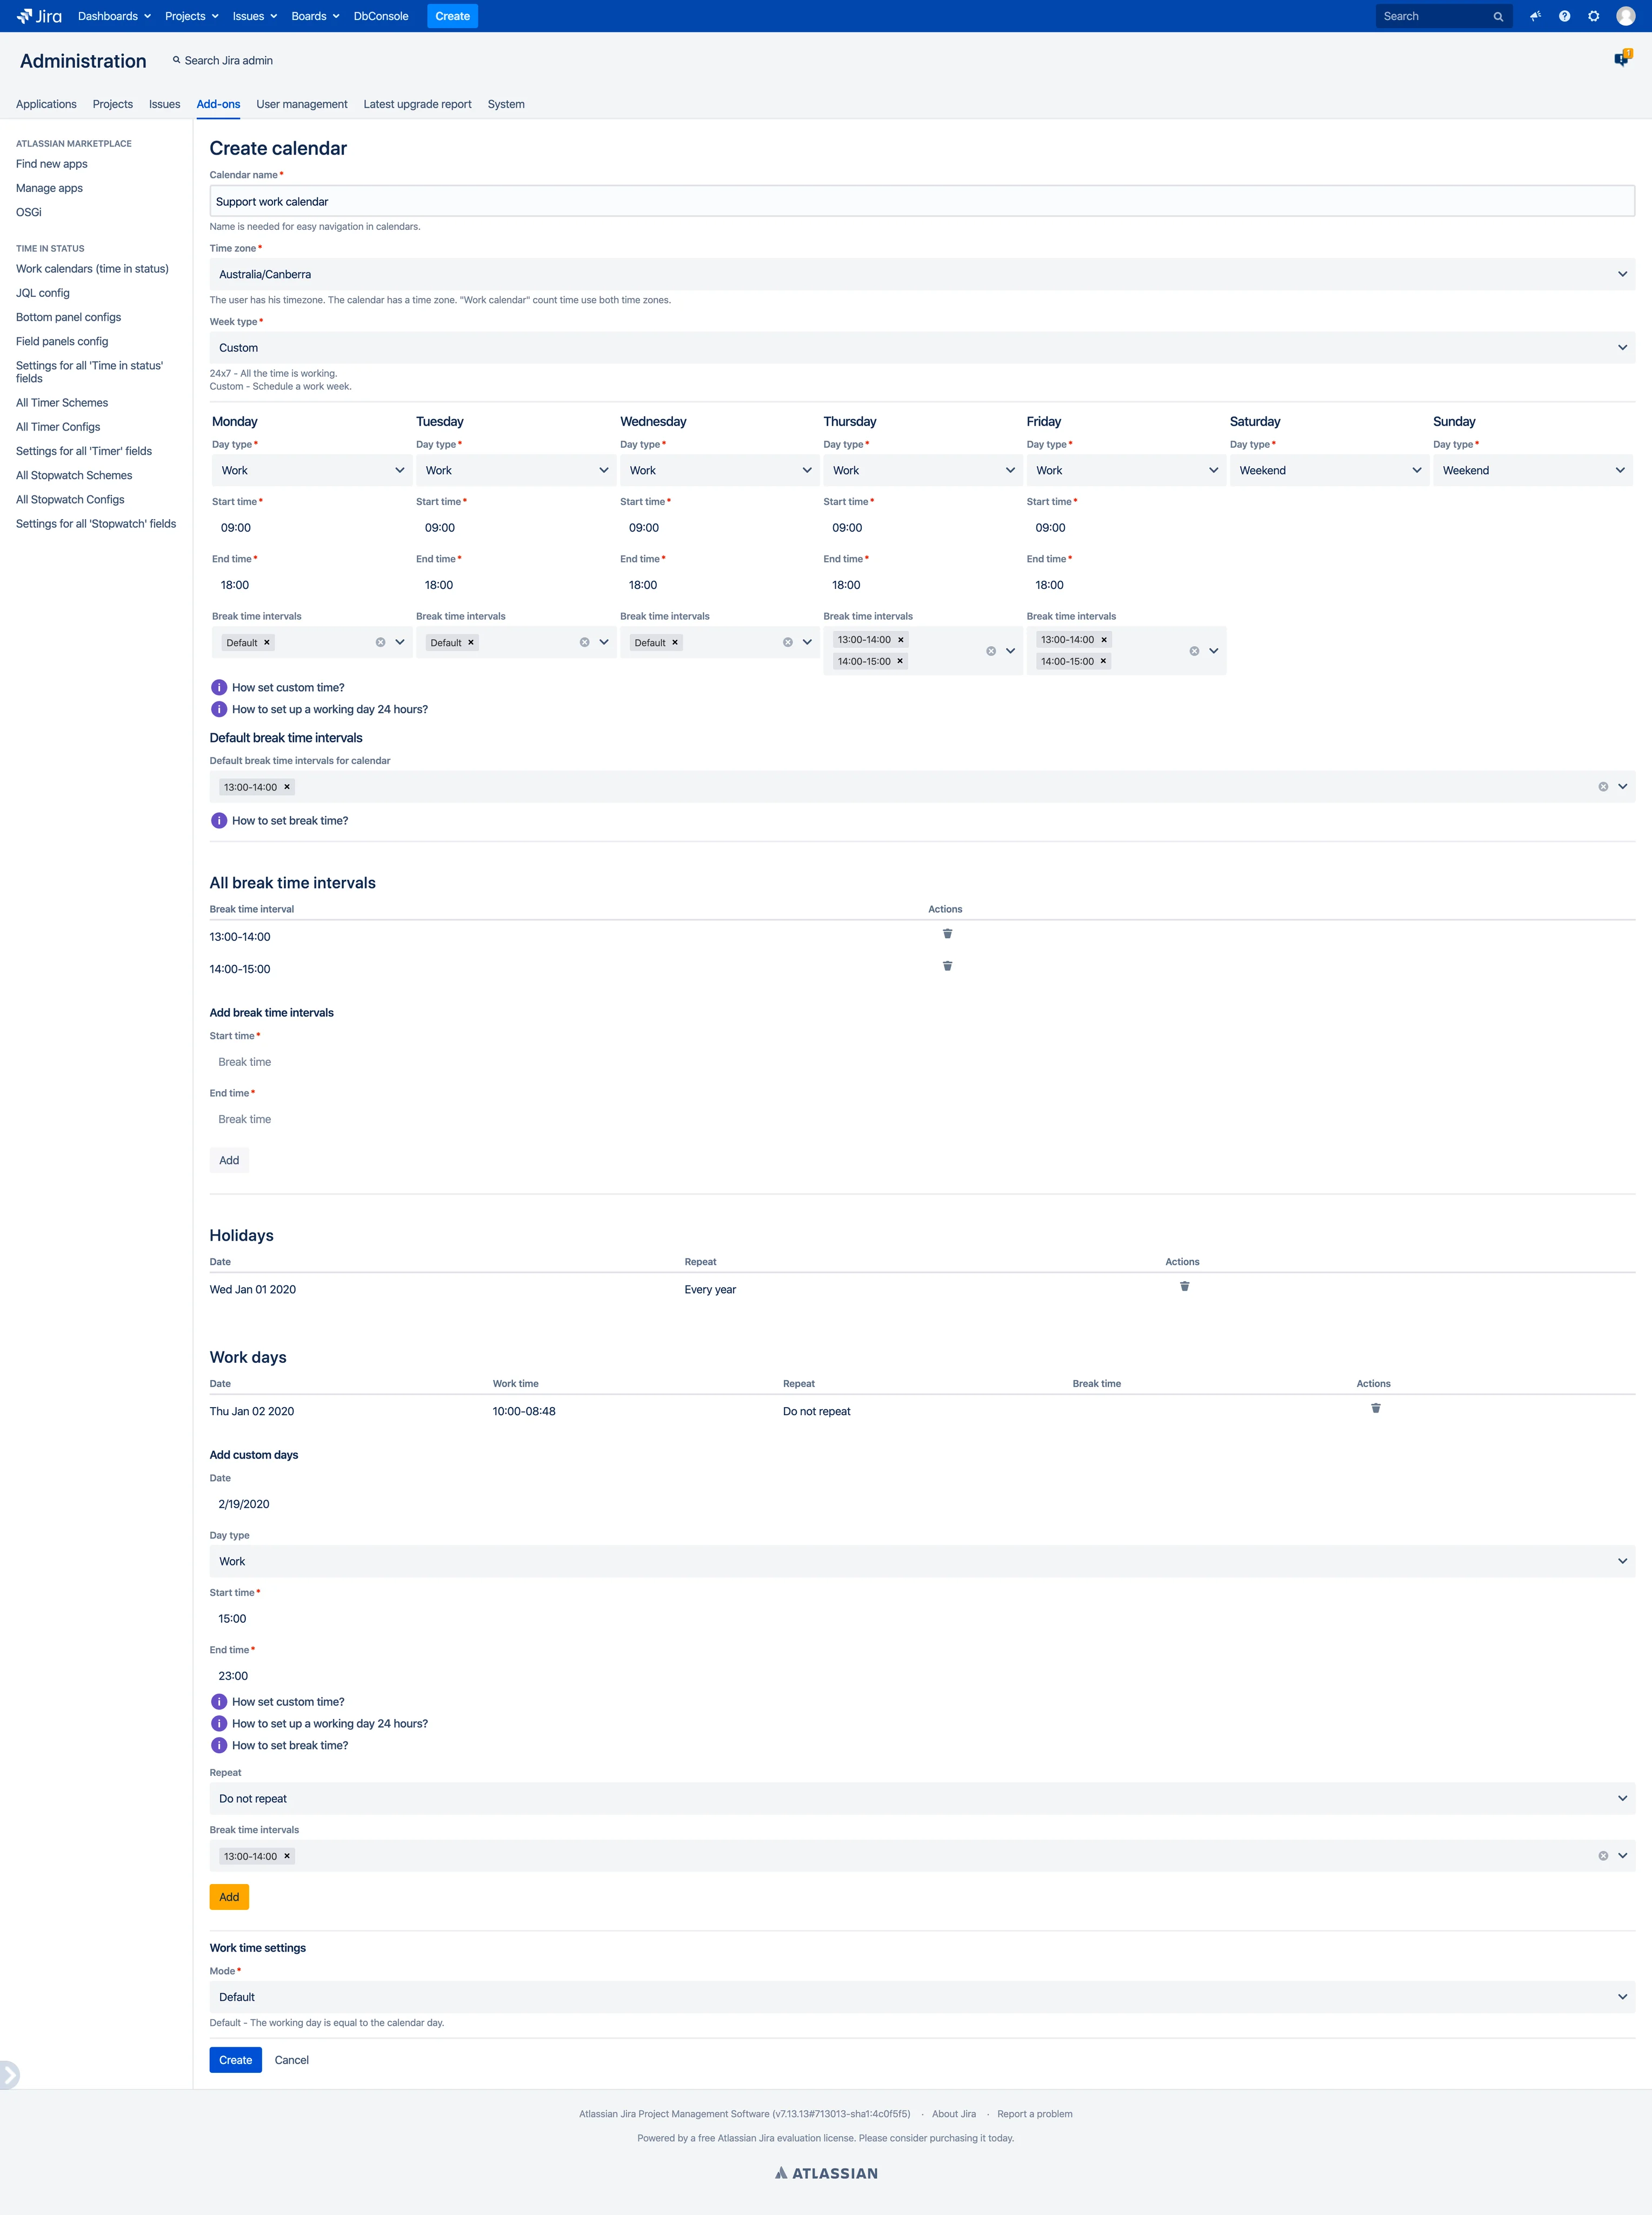1652x2215 pixels.
Task: Click the Calendar name input field
Action: [x=922, y=201]
